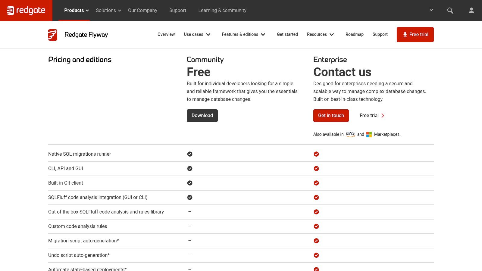Click the 'CLI, API and GUI' row label
This screenshot has width=482, height=271.
[x=66, y=169]
